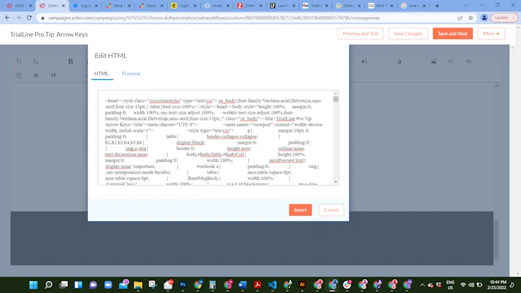Open Photoshop from the taskbar
Viewport: 521px width, 293px height.
(x=183, y=285)
